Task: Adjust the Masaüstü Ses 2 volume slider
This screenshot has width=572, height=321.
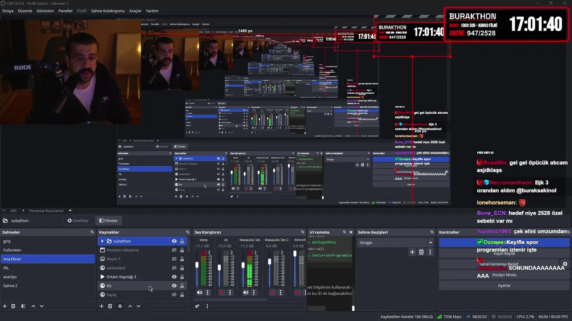Action: (x=269, y=263)
